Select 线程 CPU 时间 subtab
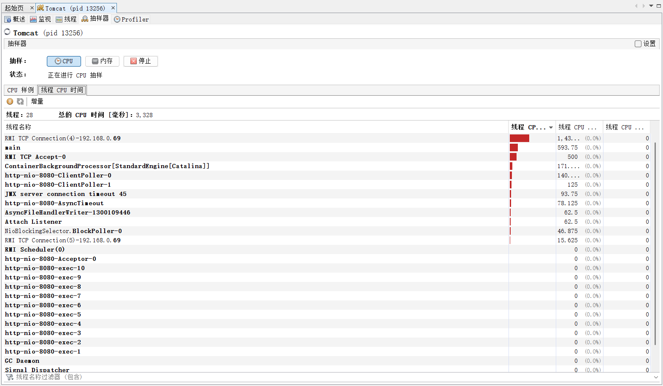Viewport: 663px width, 386px height. pos(62,90)
